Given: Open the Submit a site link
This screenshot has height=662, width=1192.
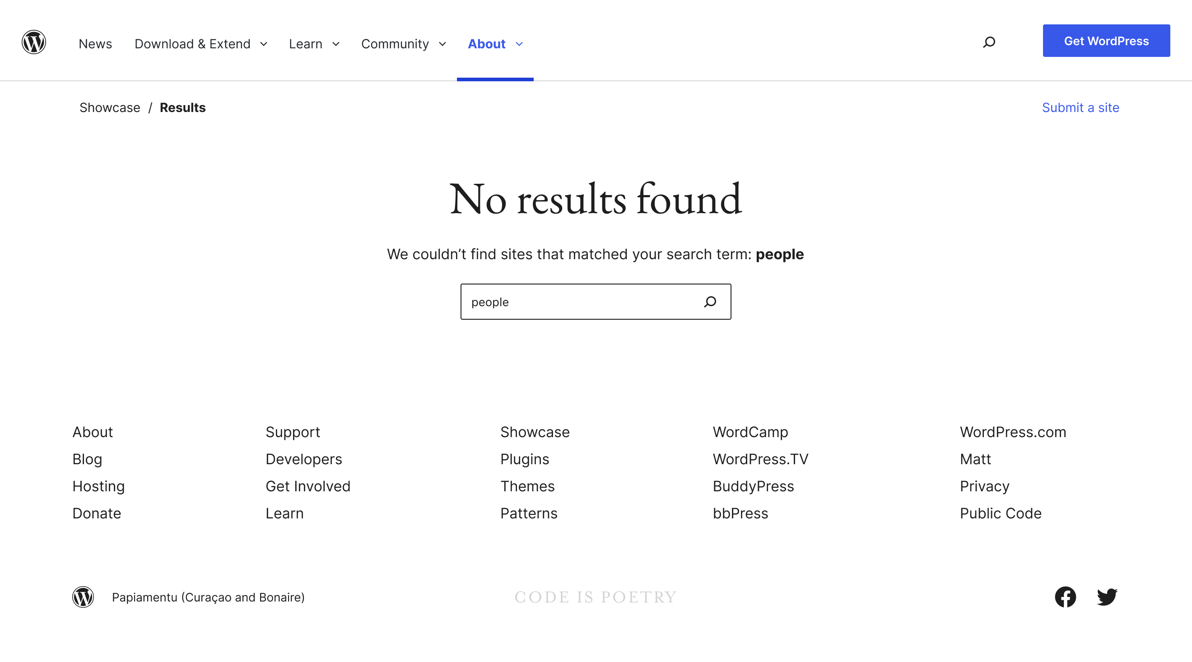Looking at the screenshot, I should tap(1080, 107).
